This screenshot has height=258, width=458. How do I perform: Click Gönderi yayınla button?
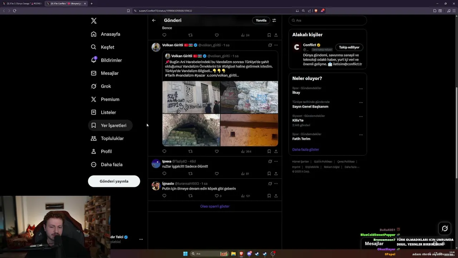[x=114, y=181]
